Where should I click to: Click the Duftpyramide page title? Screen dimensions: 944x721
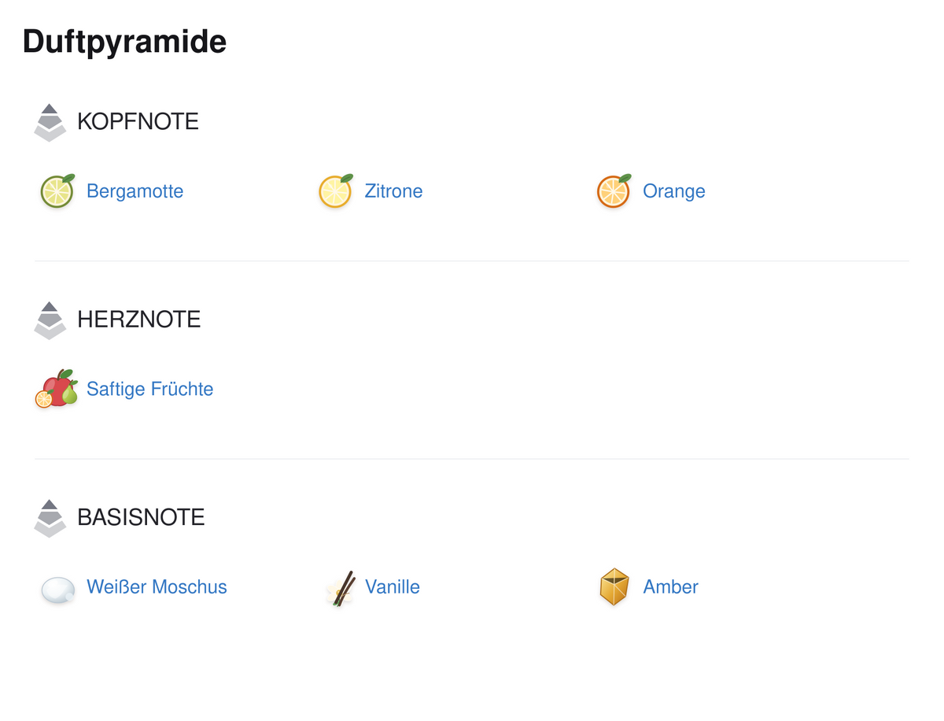point(124,41)
